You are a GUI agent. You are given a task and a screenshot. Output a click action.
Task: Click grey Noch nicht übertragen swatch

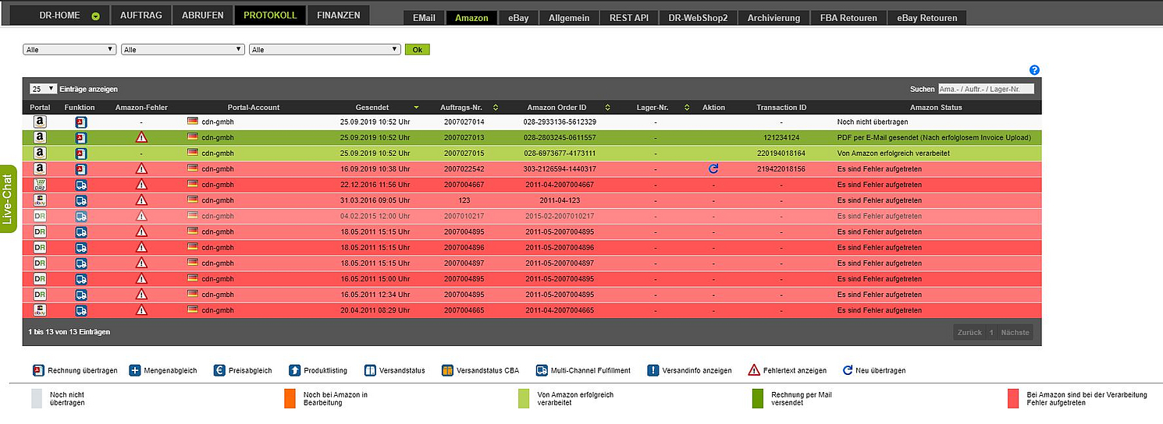tap(37, 398)
